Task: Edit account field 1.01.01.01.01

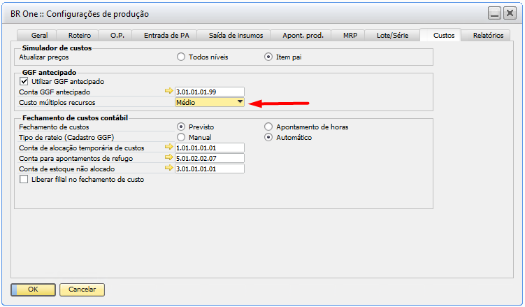Action: pos(210,148)
